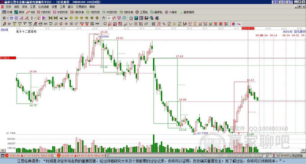Open the 文件 menu
The height and width of the screenshot is (164, 306).
(8, 7)
